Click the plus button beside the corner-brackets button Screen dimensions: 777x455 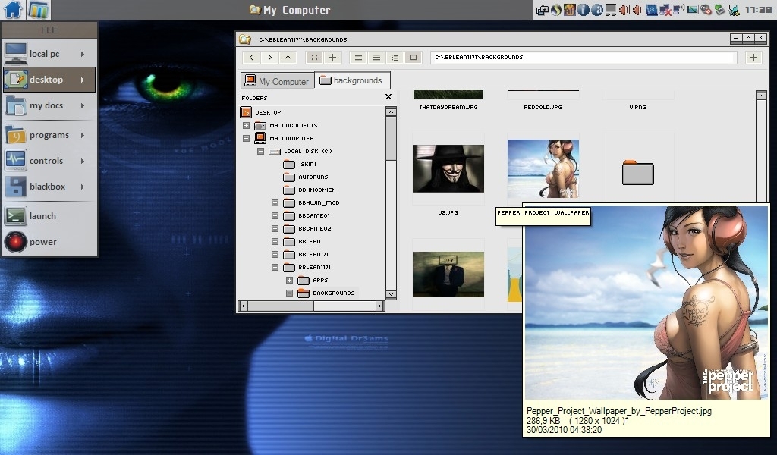coord(332,58)
